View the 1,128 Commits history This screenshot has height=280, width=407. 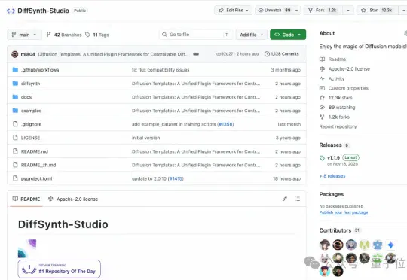point(282,54)
